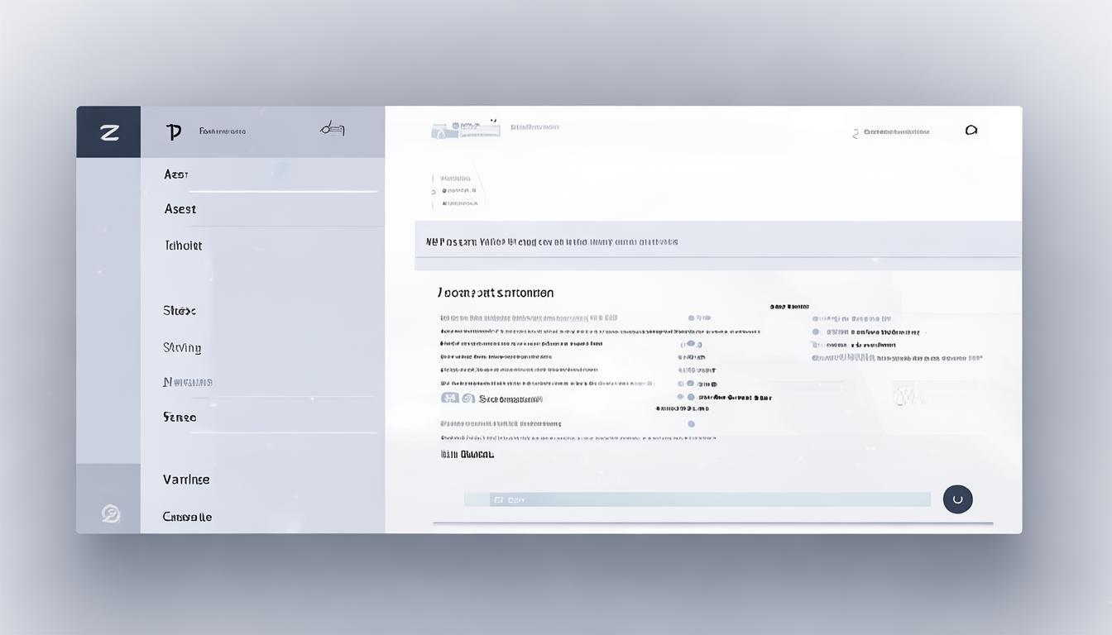
Task: Open the Asest item in the sidebar
Action: coord(180,209)
